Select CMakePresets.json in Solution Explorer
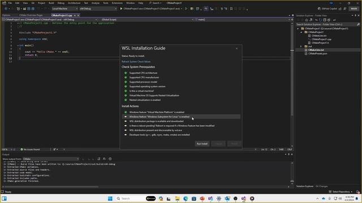Viewport: 362px width, 203px height. (x=317, y=54)
